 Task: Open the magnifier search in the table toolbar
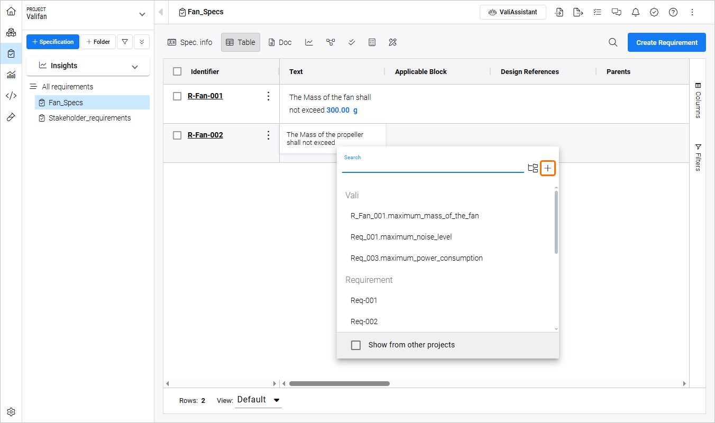pyautogui.click(x=613, y=42)
